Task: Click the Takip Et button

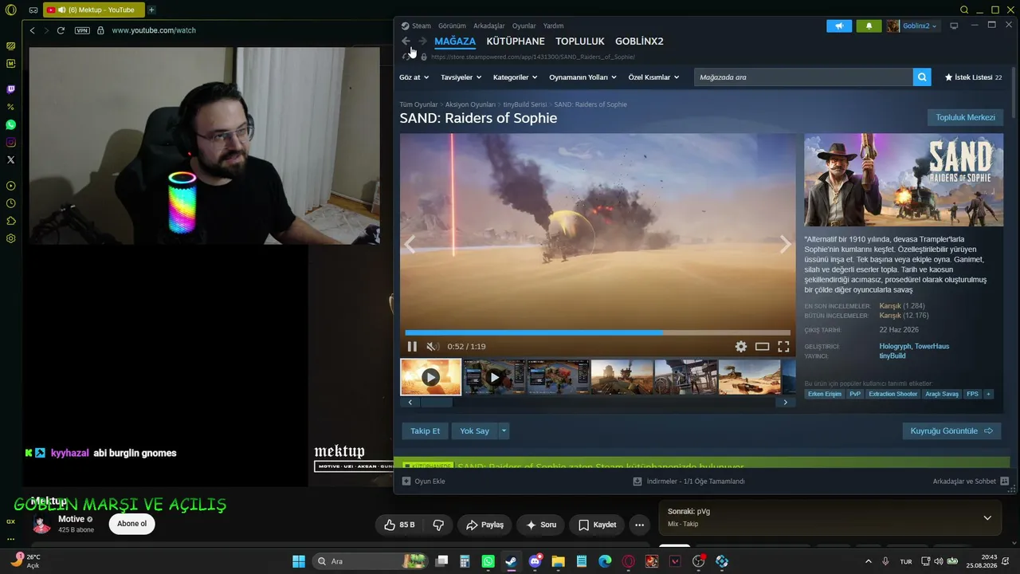Action: 425,431
